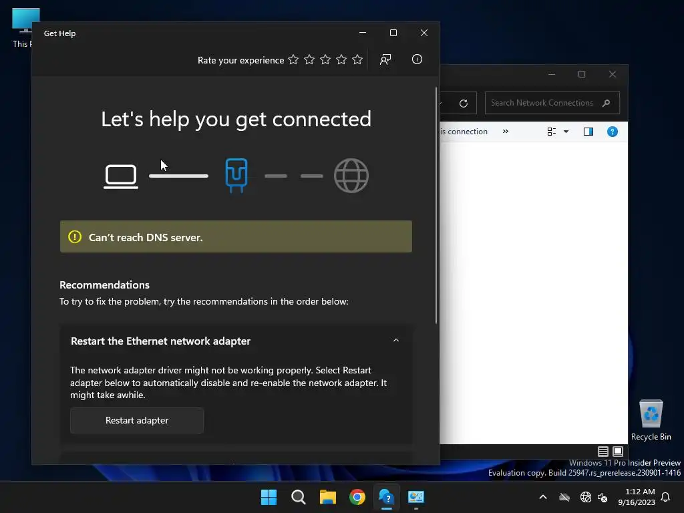Viewport: 684px width, 513px height.
Task: Click the laptop device icon in diagram
Action: pos(121,176)
